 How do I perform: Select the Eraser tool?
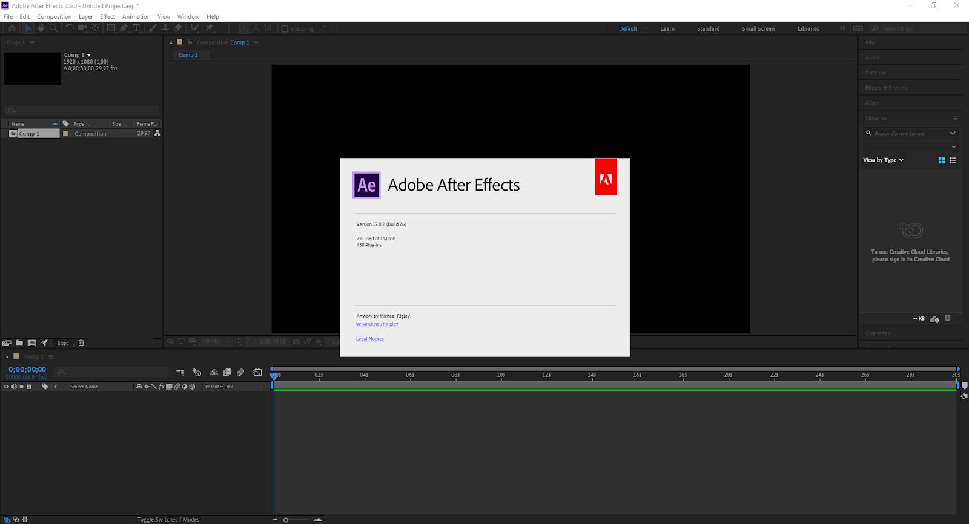[x=178, y=28]
